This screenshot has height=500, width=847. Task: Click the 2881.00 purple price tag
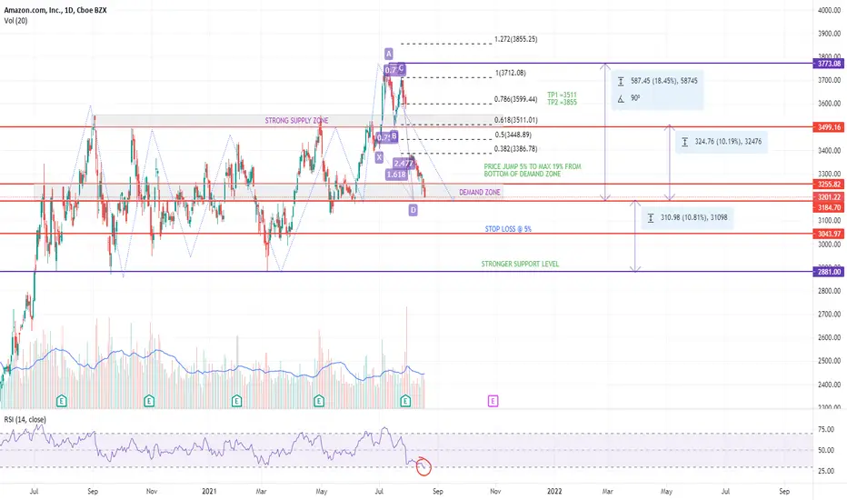829,272
